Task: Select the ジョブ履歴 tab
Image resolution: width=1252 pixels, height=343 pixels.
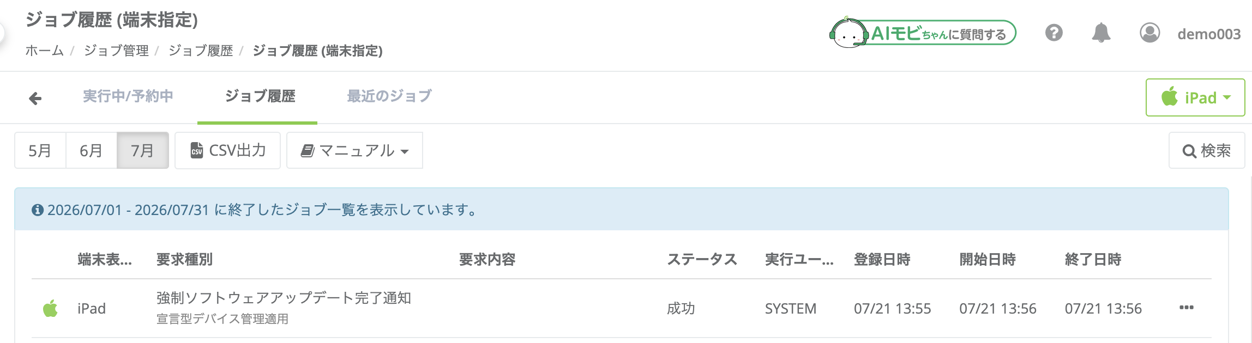Action: 260,96
